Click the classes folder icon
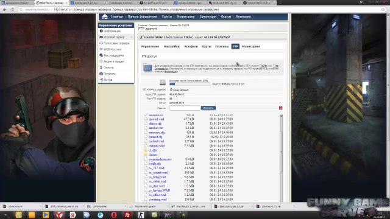This screenshot has width=390, height=219. pyautogui.click(x=146, y=155)
